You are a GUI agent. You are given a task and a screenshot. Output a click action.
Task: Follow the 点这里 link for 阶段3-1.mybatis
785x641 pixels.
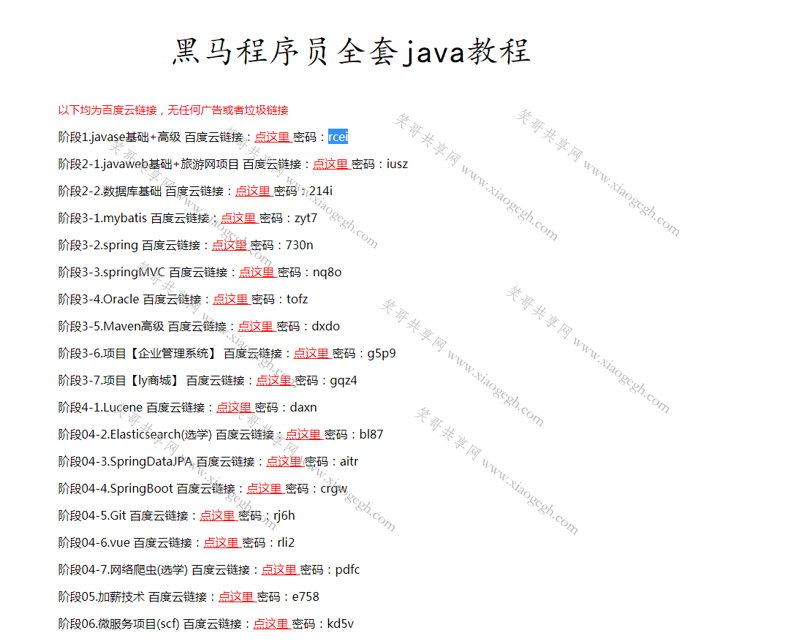coord(238,218)
